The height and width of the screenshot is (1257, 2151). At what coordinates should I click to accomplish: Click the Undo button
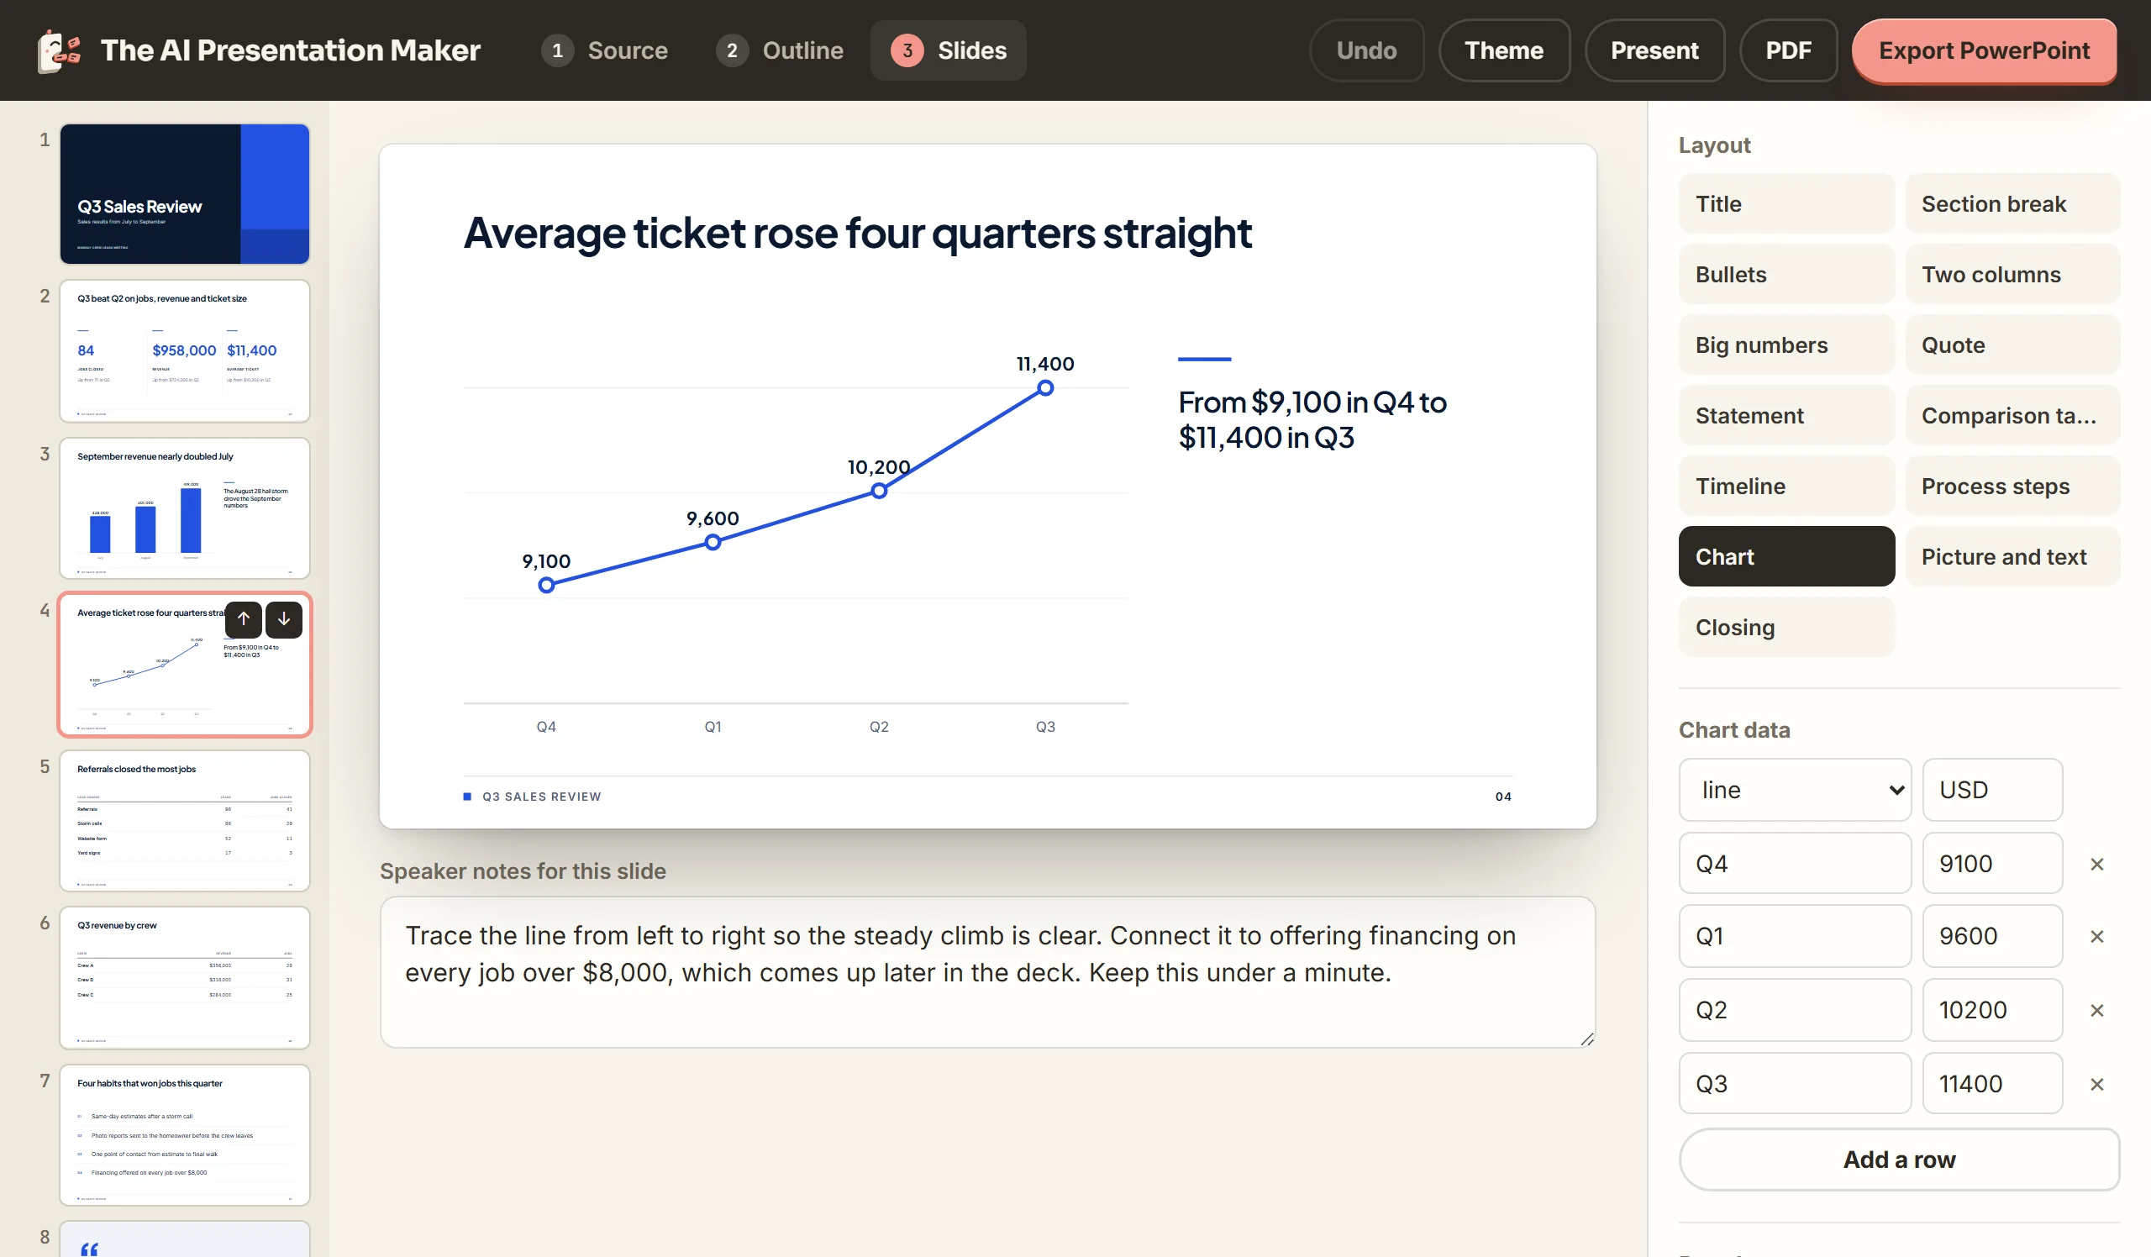pos(1366,50)
